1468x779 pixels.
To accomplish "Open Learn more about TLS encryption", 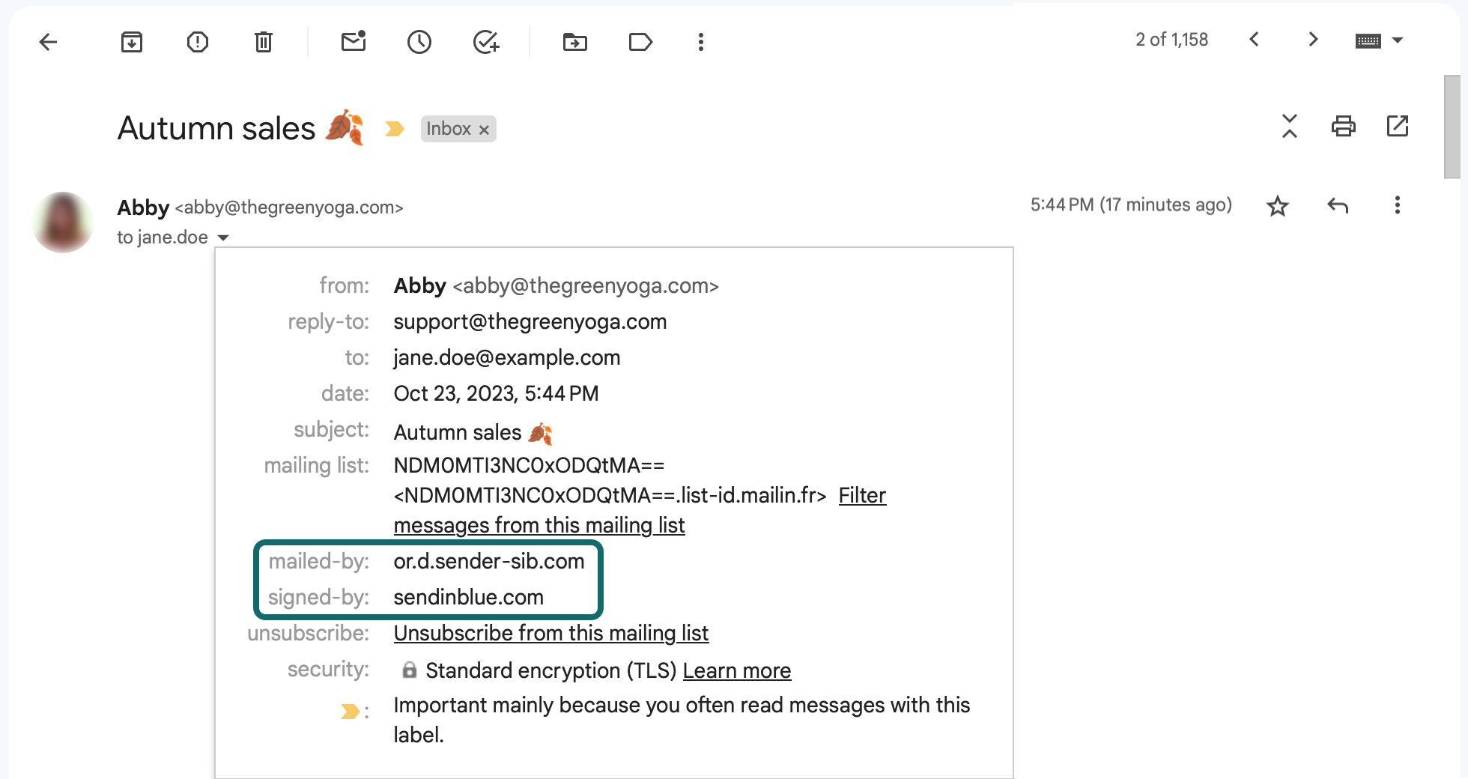I will (x=736, y=670).
